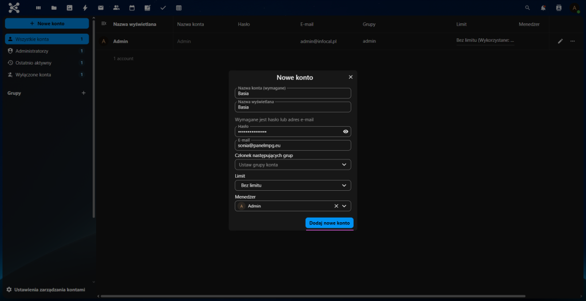Toggle password visibility eye icon
586x301 pixels.
click(346, 131)
